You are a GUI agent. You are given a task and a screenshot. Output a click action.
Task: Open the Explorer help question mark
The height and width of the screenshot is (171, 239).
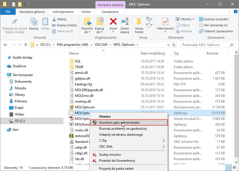pos(236,11)
